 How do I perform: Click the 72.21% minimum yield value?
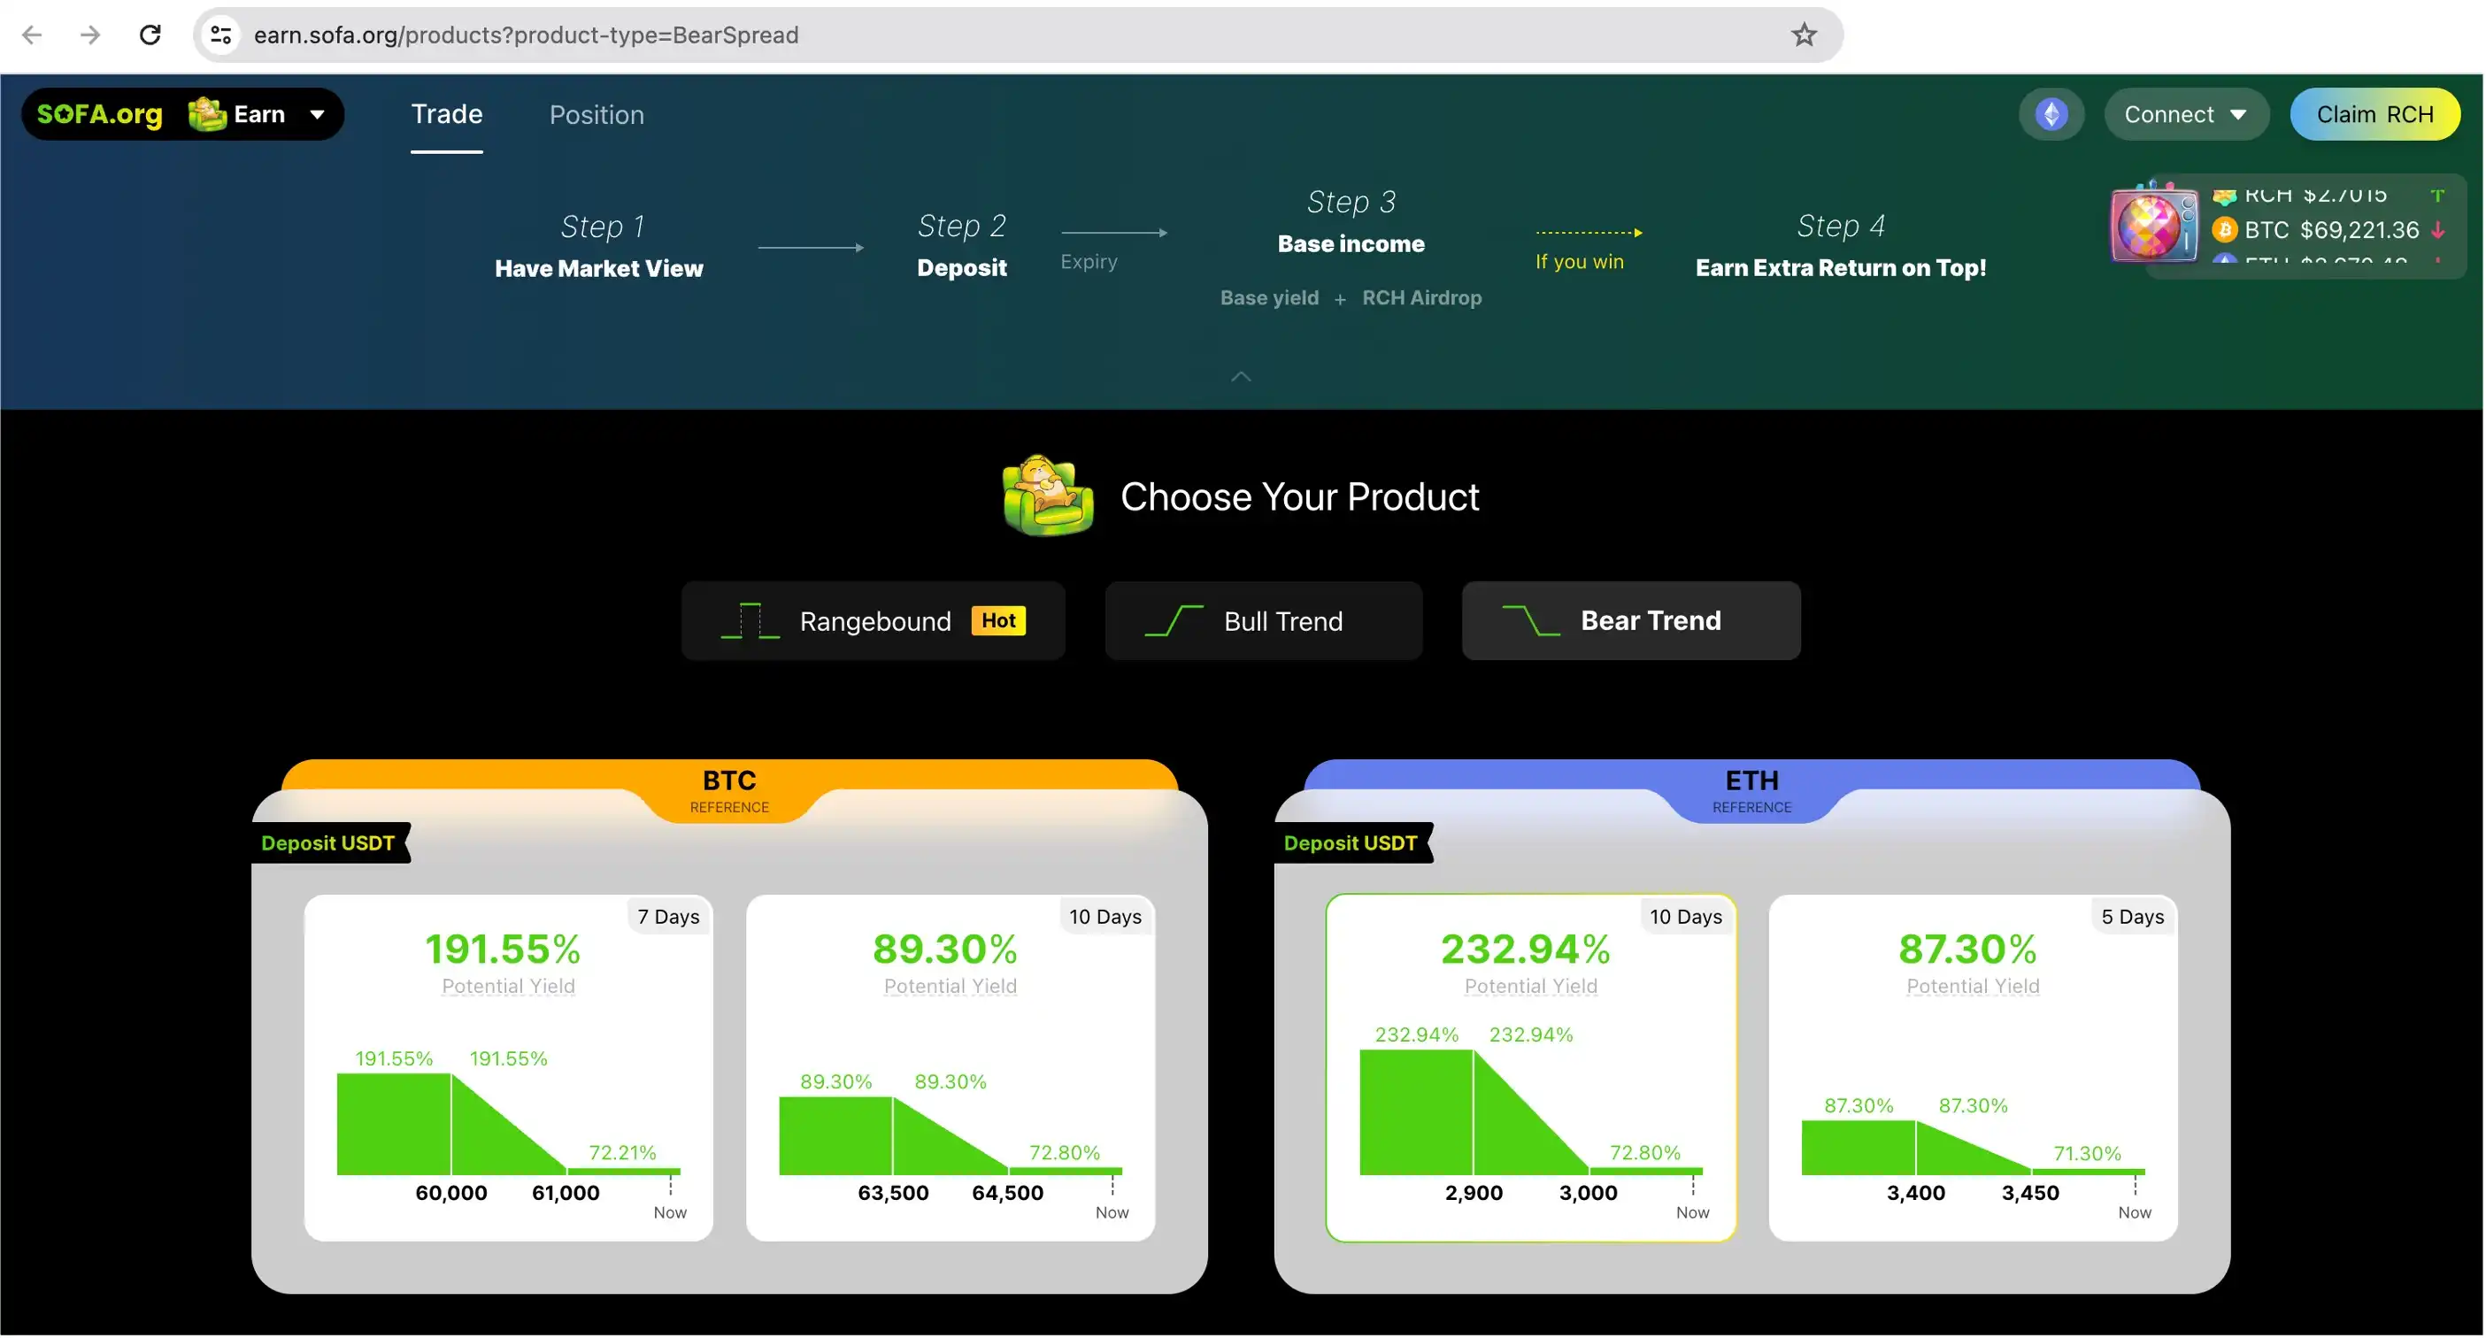tap(623, 1154)
